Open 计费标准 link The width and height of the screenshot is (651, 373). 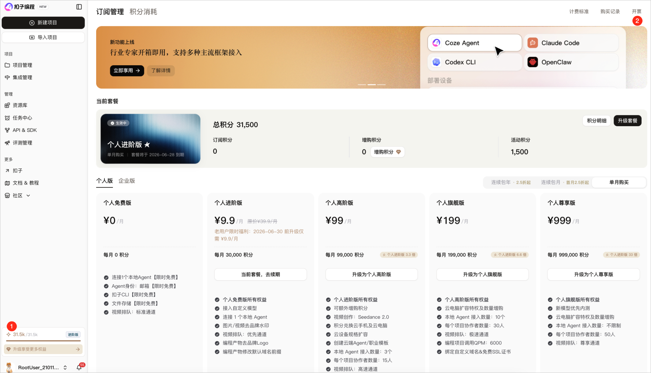coord(579,11)
